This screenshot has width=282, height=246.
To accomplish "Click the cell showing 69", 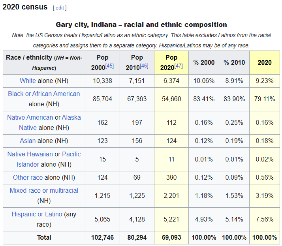I will click(x=137, y=178).
